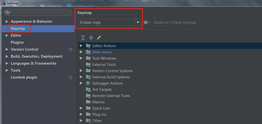Open the Eclipse copy keymap dropdown
Screen dimensions: 262x124
pyautogui.click(x=138, y=22)
